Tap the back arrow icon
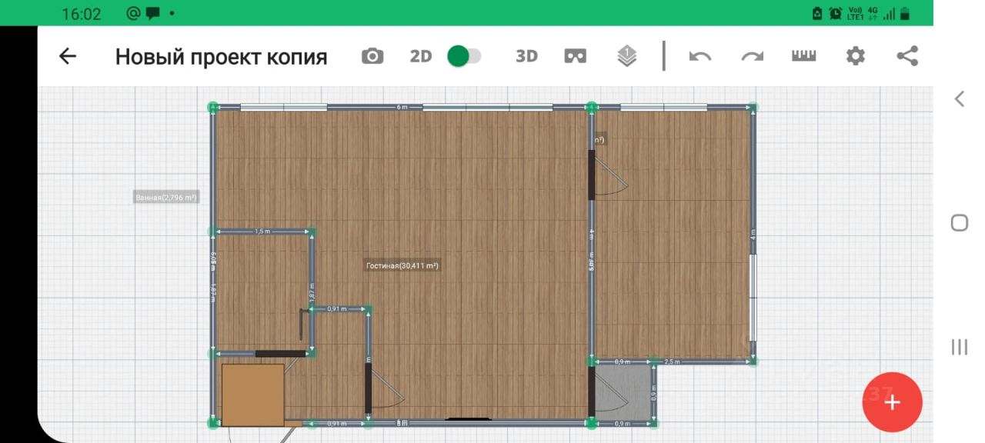Image resolution: width=985 pixels, height=443 pixels. click(x=68, y=56)
